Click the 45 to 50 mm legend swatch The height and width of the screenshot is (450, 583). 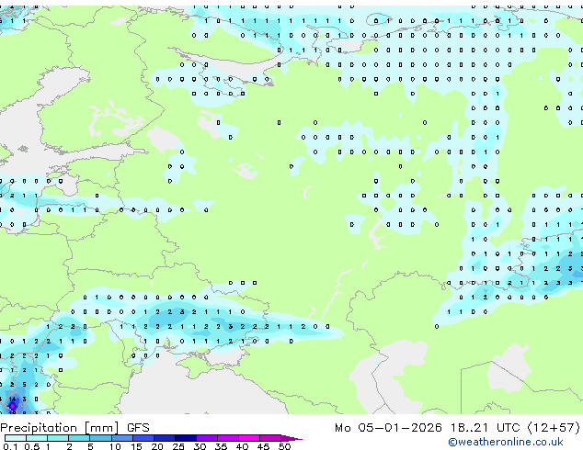(270, 438)
